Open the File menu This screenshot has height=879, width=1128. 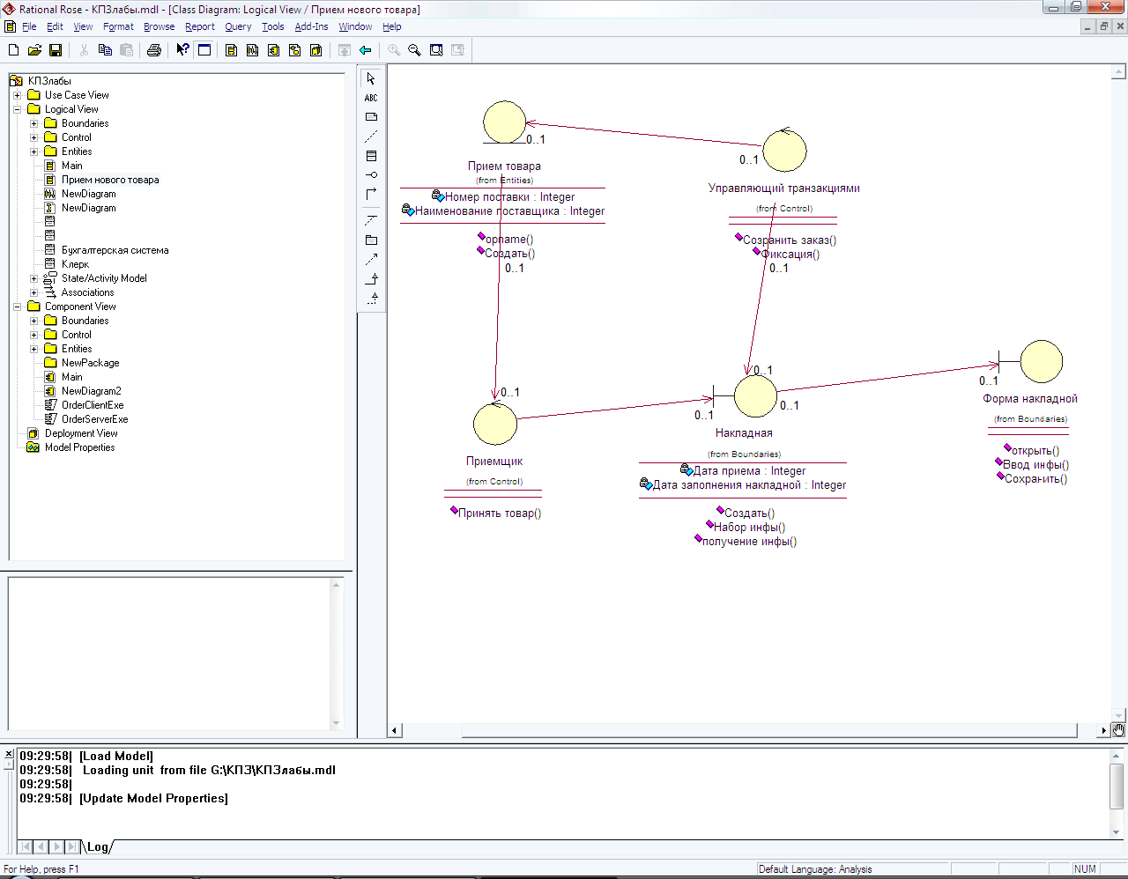(29, 26)
